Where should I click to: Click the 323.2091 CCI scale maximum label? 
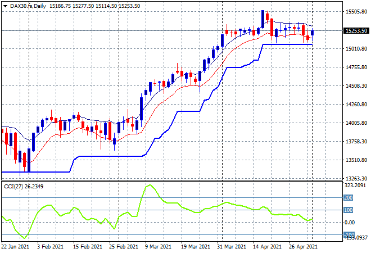tap(356, 185)
